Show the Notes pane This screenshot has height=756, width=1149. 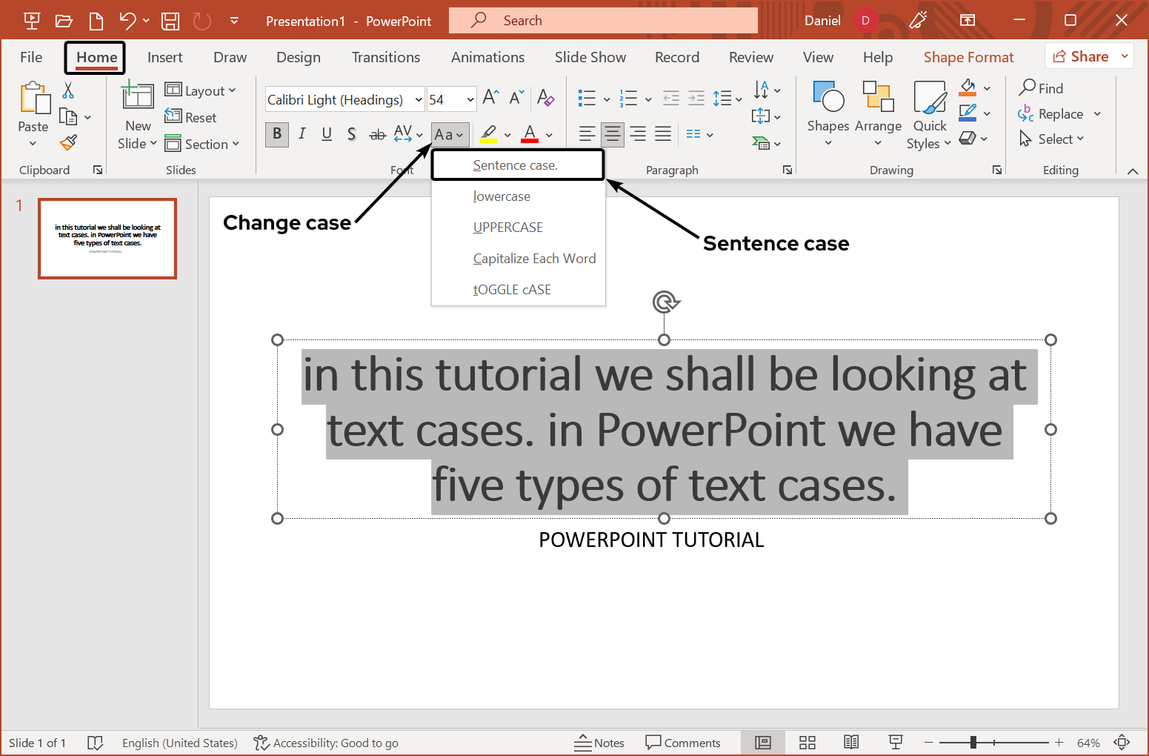coord(600,742)
